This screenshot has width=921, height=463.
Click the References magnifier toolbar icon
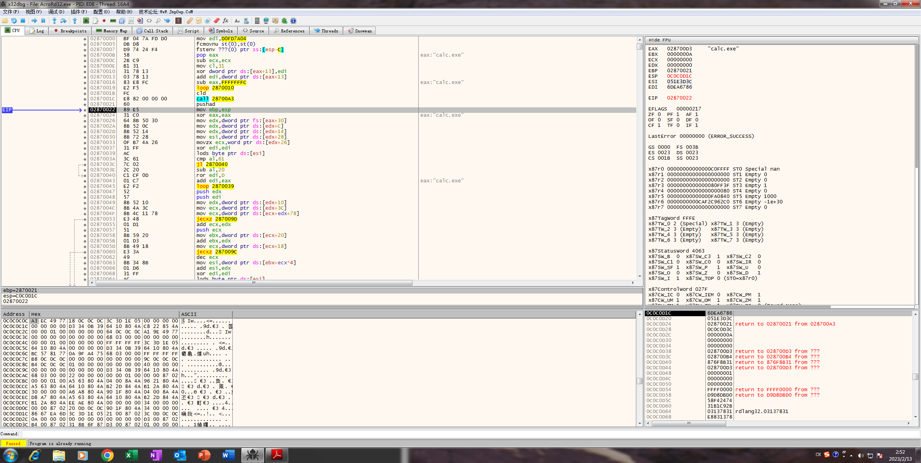(x=158, y=21)
